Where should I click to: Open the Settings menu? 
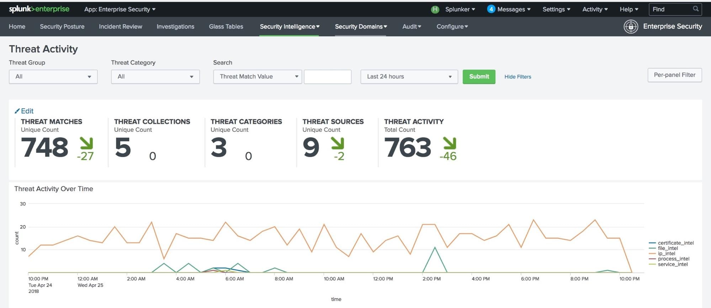pyautogui.click(x=556, y=9)
